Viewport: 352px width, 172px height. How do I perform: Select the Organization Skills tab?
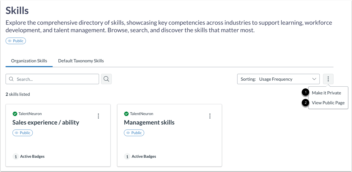(x=29, y=61)
